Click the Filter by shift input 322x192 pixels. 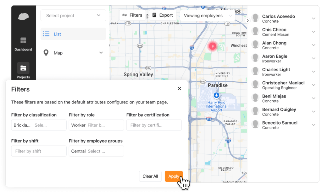(x=39, y=151)
